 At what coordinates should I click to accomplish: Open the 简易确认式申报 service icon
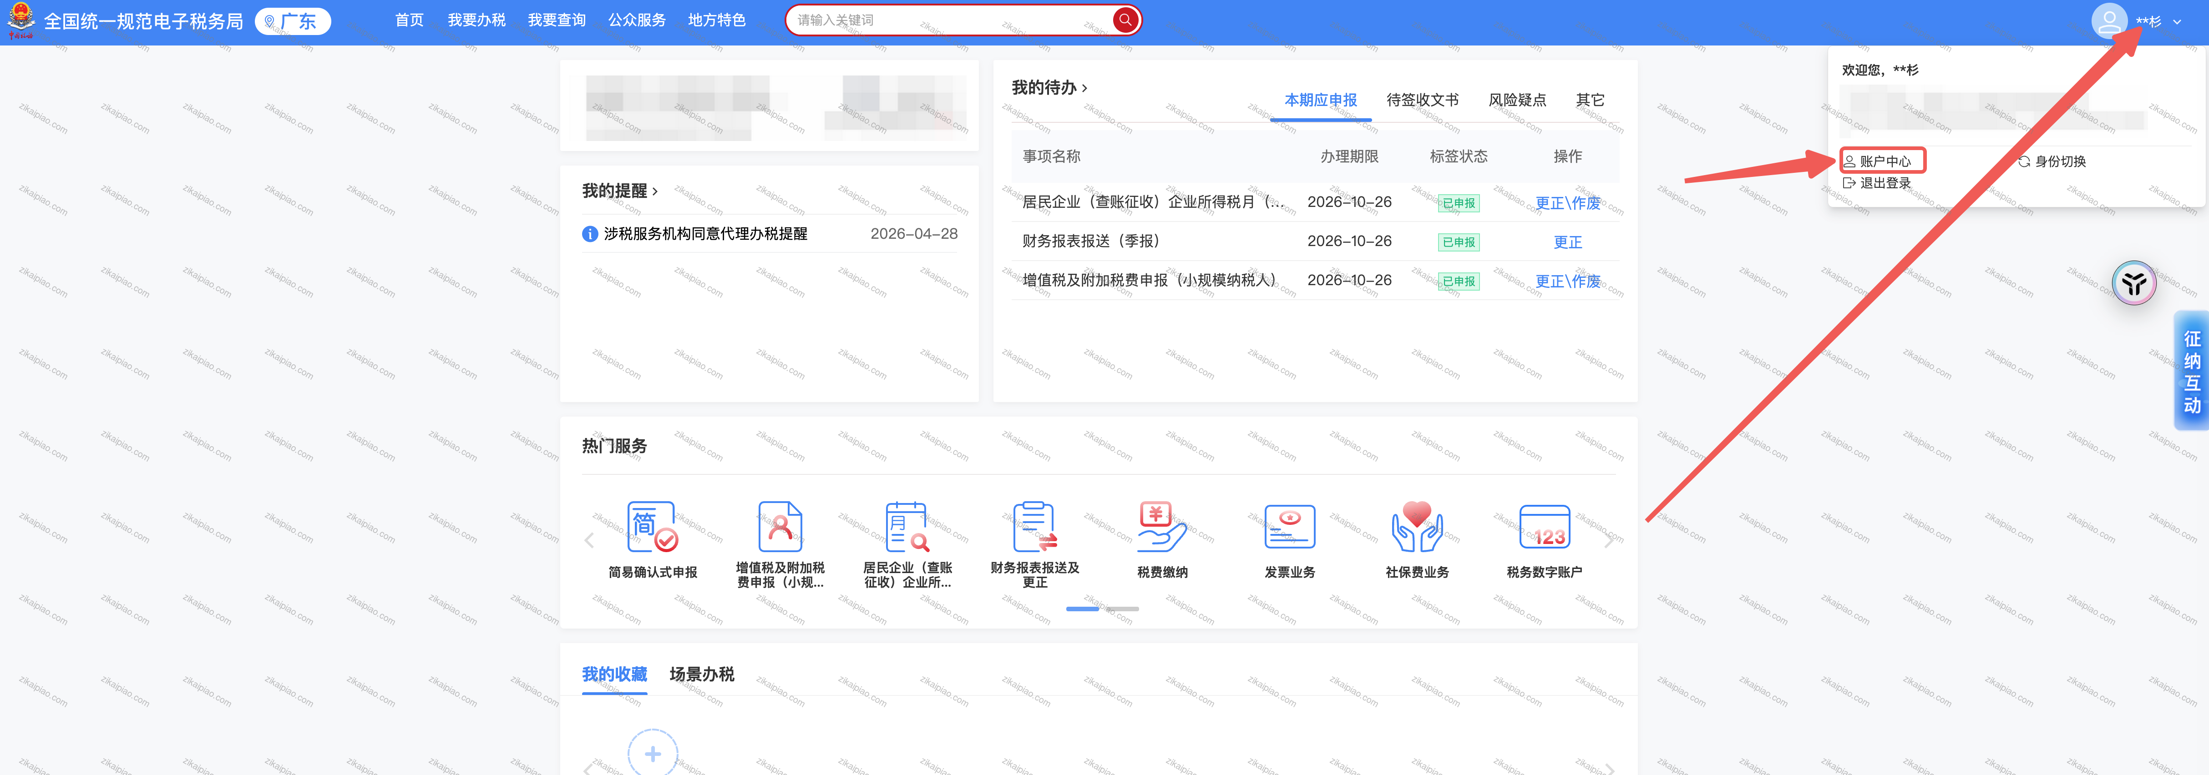click(653, 526)
